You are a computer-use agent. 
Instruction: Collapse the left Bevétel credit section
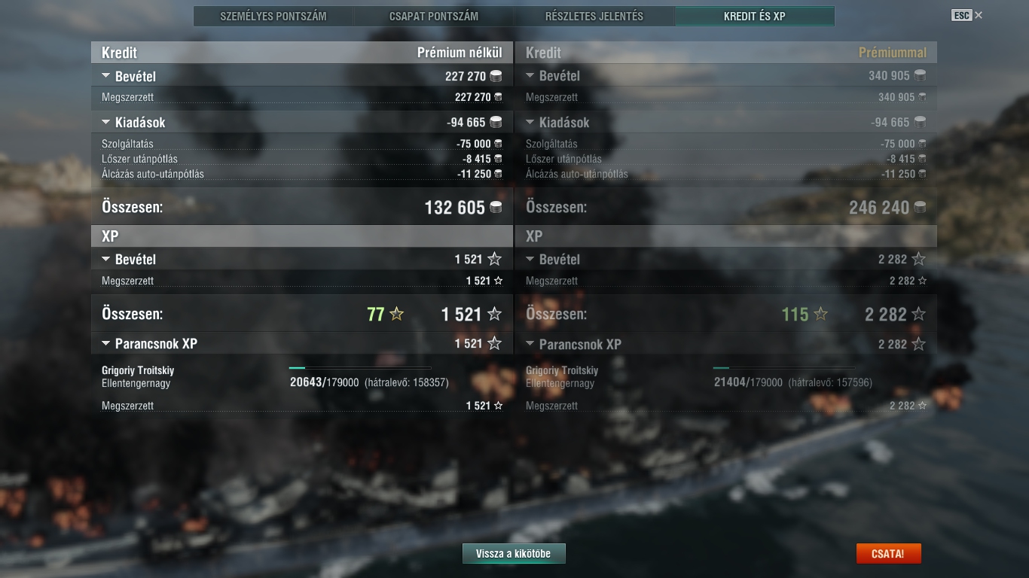click(x=105, y=76)
